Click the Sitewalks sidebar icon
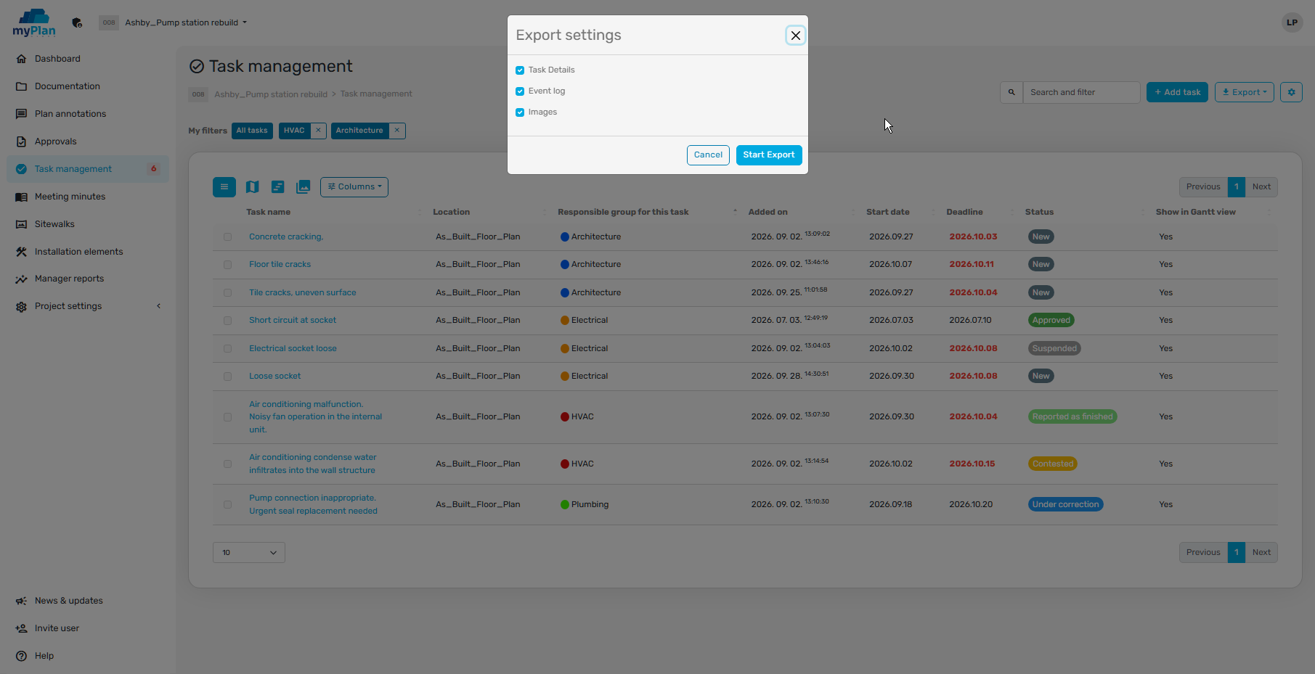 pyautogui.click(x=21, y=224)
